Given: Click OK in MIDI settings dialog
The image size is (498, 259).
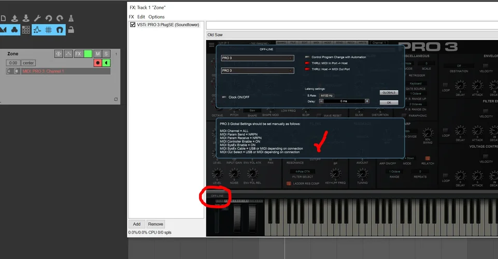Looking at the screenshot, I should pyautogui.click(x=389, y=103).
